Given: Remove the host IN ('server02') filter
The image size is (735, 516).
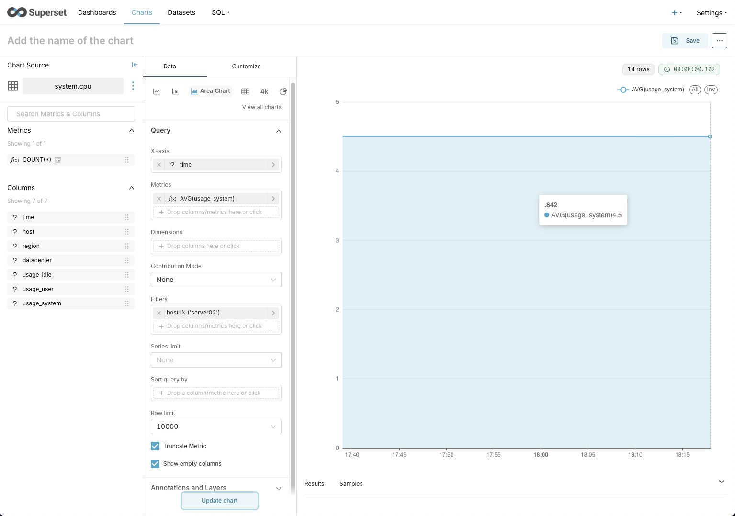Looking at the screenshot, I should pyautogui.click(x=159, y=313).
